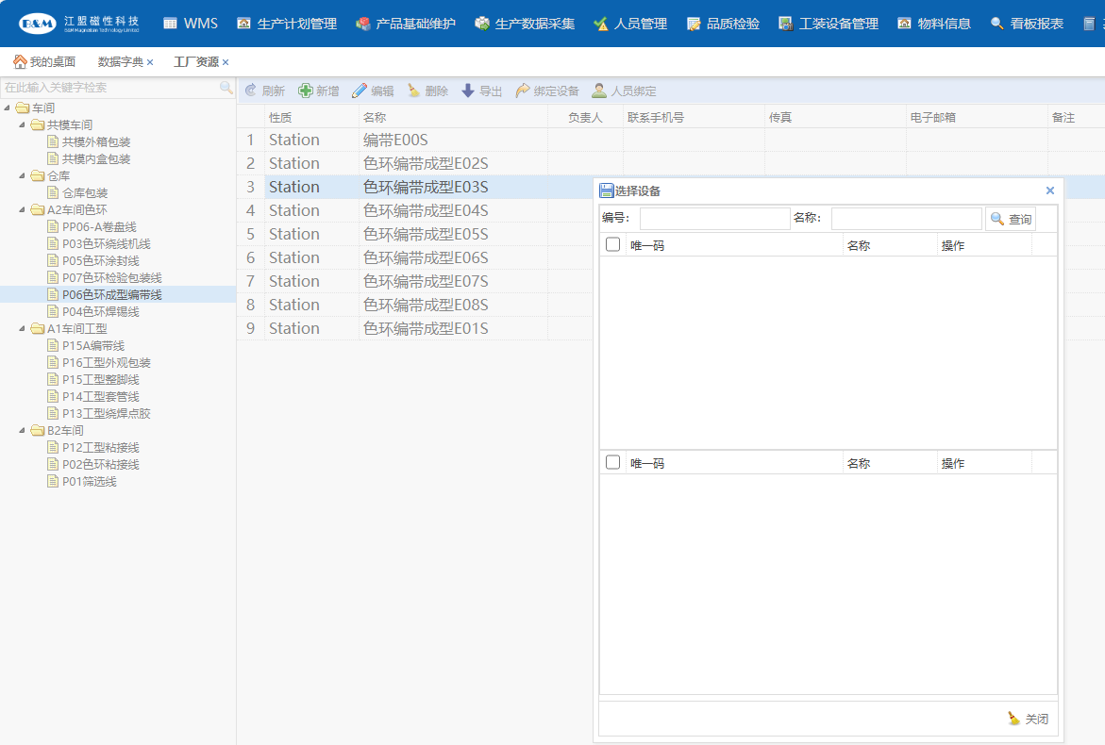Toggle the select-all checkbox in upper device grid
The height and width of the screenshot is (745, 1105).
click(613, 244)
